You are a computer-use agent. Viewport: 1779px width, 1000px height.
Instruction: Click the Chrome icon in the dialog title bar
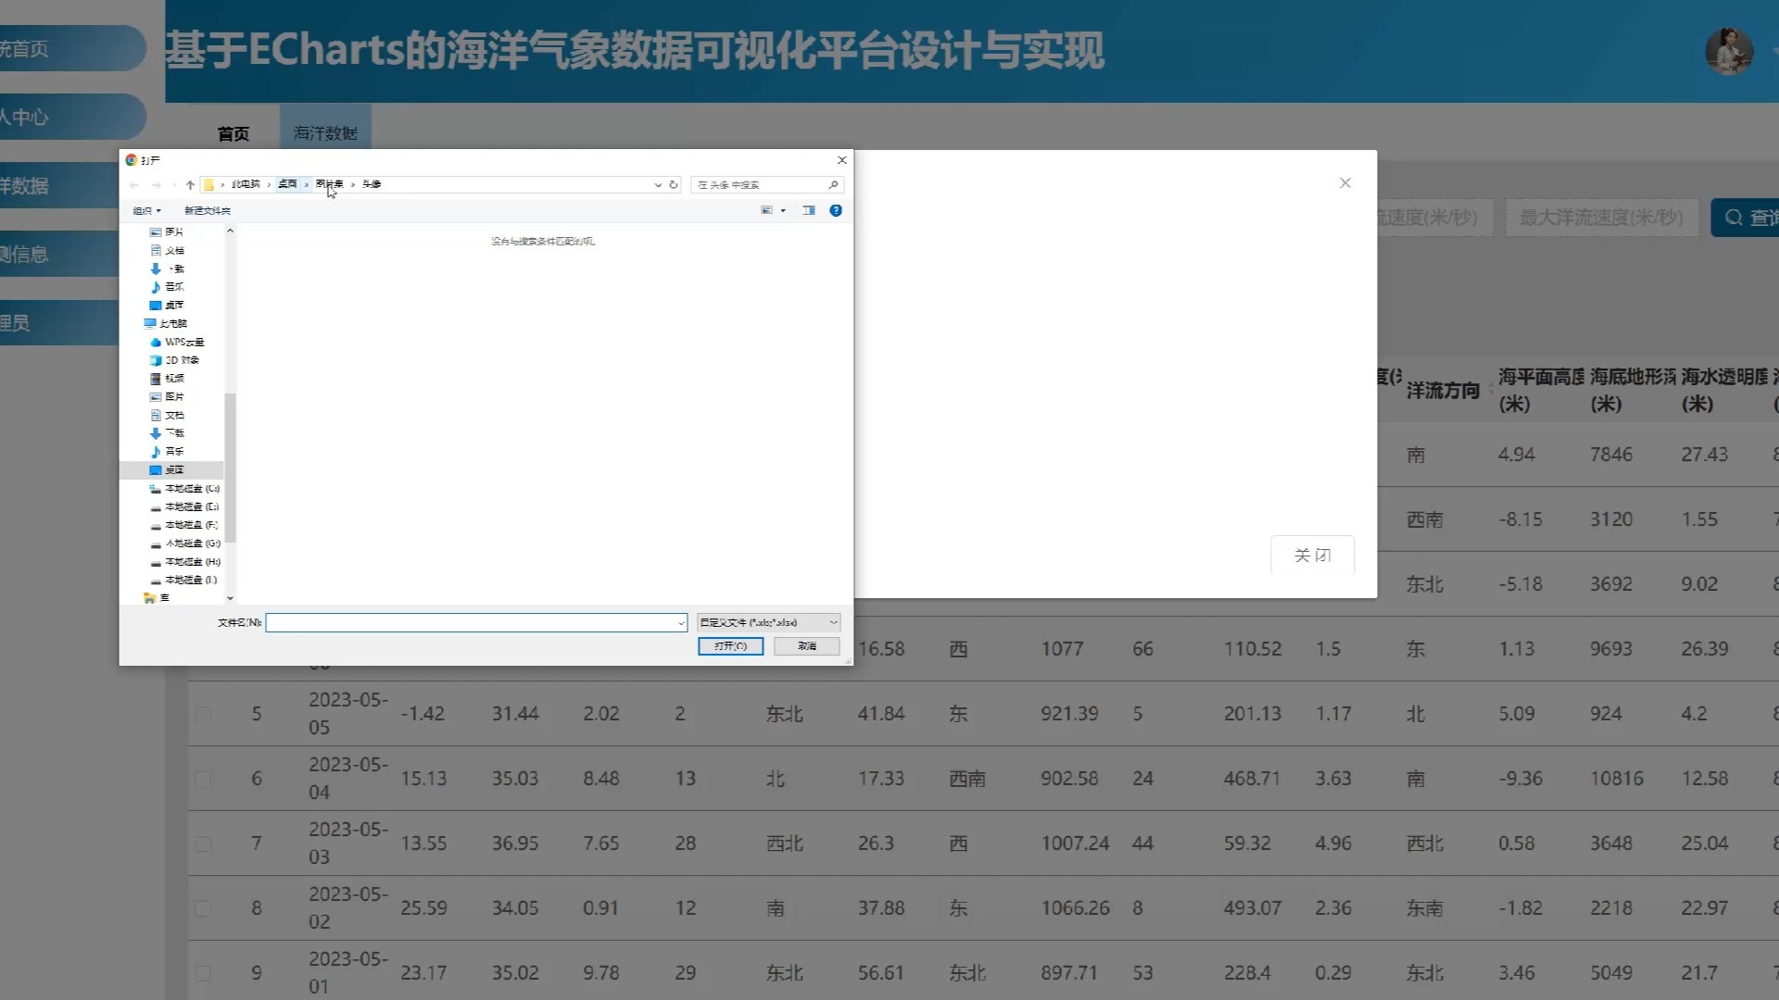pyautogui.click(x=131, y=160)
